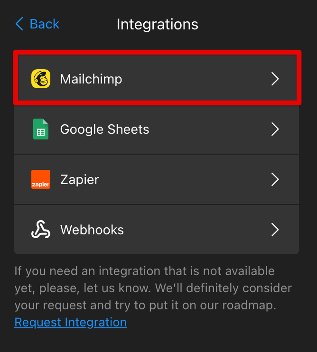Expand Google Sheets using its right chevron
The image size is (317, 352).
(275, 129)
